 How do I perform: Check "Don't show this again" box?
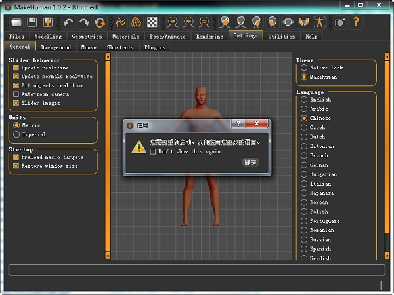(x=153, y=151)
